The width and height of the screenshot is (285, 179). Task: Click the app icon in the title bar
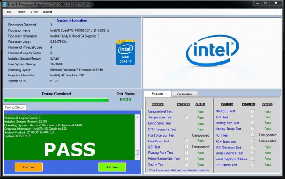click(x=5, y=4)
